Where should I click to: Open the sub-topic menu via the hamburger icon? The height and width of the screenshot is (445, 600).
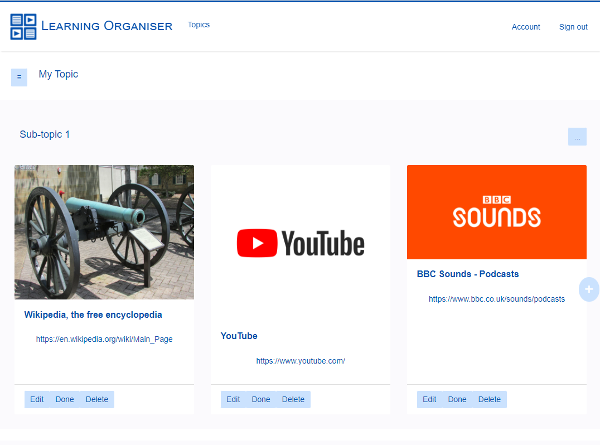pos(19,77)
